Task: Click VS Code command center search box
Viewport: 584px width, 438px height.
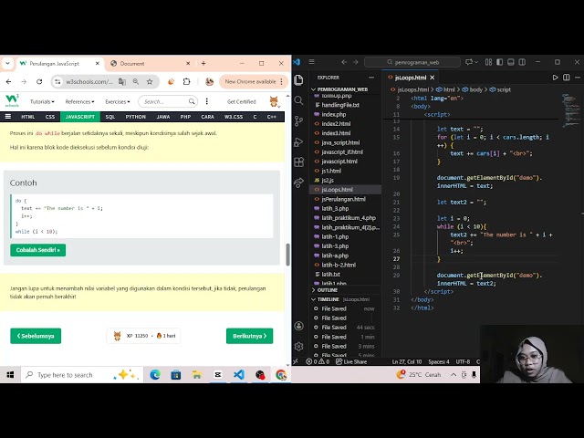Action: [412, 62]
